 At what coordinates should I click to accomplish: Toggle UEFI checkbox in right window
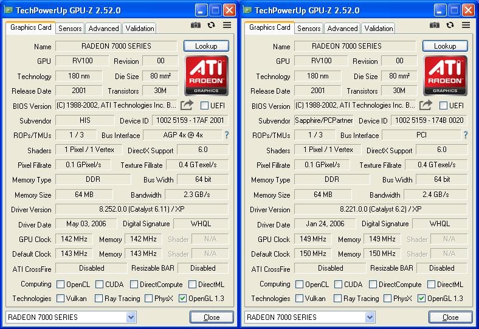click(443, 106)
